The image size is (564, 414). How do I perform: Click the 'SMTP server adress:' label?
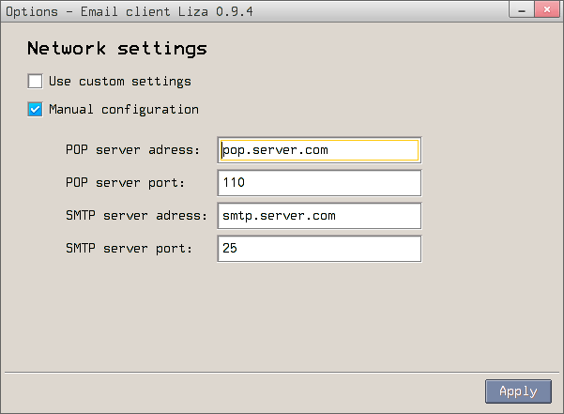click(136, 216)
